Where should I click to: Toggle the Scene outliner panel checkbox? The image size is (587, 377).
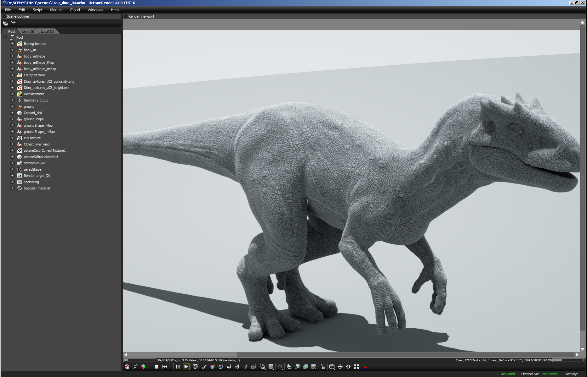click(x=4, y=16)
